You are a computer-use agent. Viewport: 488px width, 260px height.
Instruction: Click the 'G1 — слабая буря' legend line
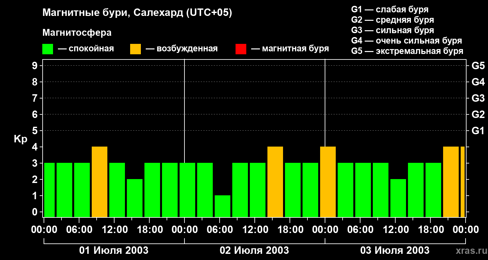coord(390,9)
